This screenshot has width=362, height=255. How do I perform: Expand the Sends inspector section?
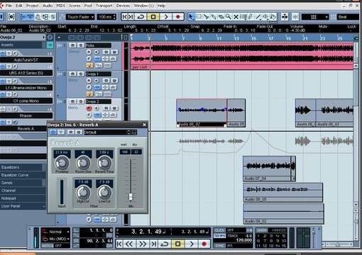pyautogui.click(x=23, y=183)
